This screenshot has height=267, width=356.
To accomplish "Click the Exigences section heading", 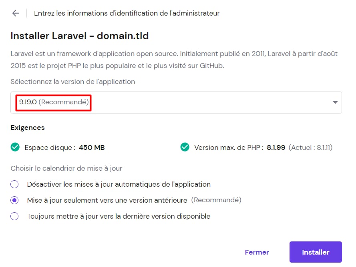I will click(x=28, y=128).
